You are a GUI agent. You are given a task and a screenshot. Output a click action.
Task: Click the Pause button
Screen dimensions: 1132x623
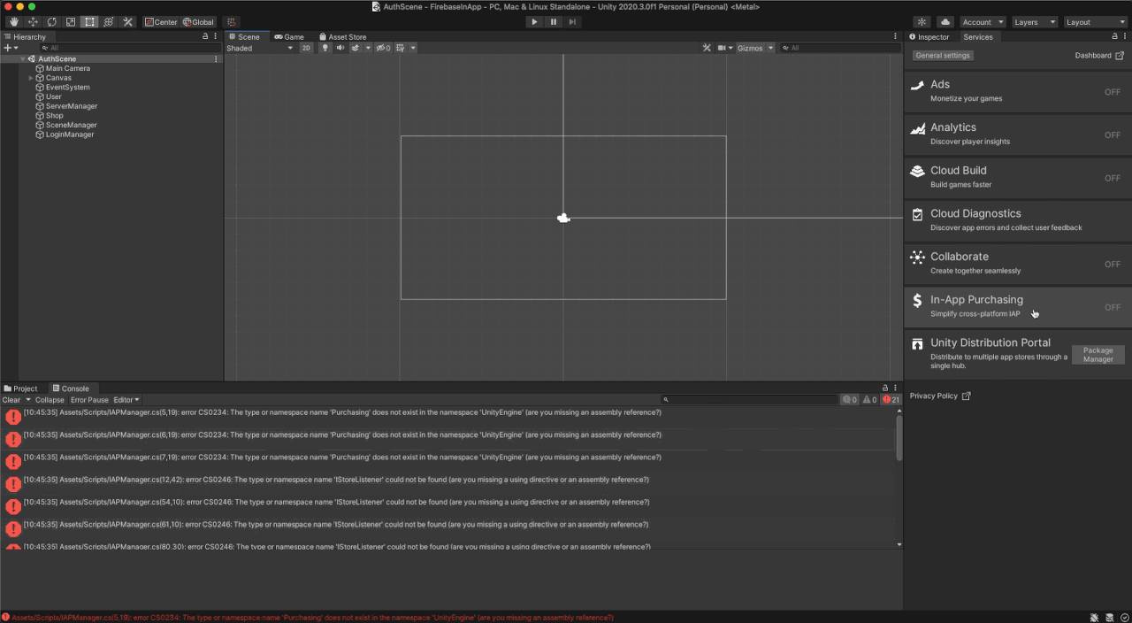click(x=554, y=21)
